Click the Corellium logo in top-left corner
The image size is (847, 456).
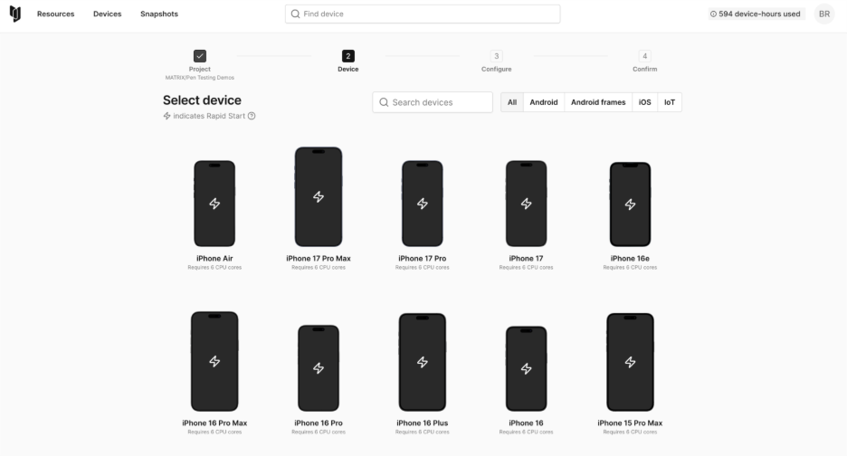point(15,14)
